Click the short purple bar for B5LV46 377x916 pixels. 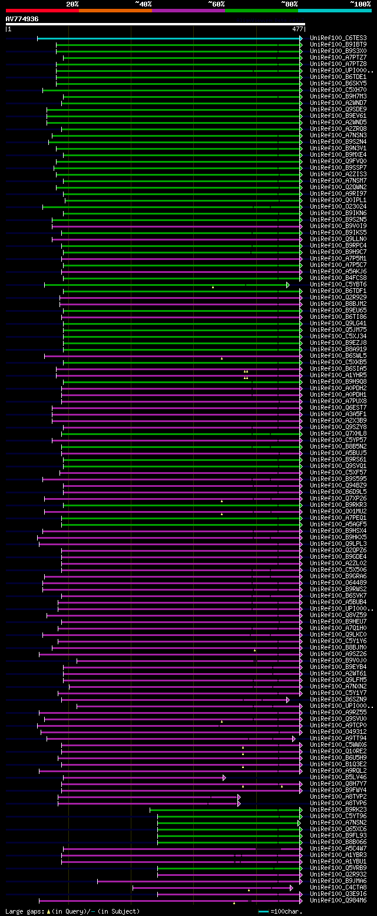point(142,777)
